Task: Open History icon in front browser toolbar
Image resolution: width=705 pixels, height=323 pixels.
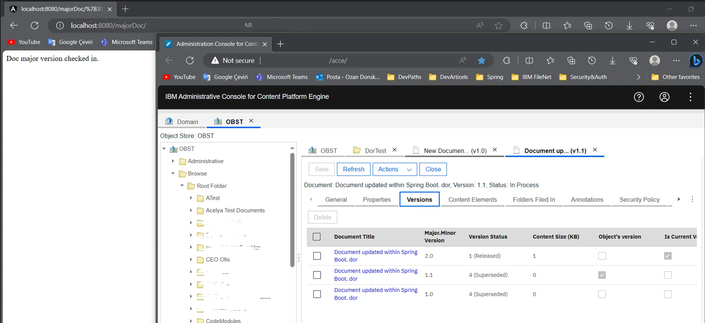Action: click(x=592, y=60)
